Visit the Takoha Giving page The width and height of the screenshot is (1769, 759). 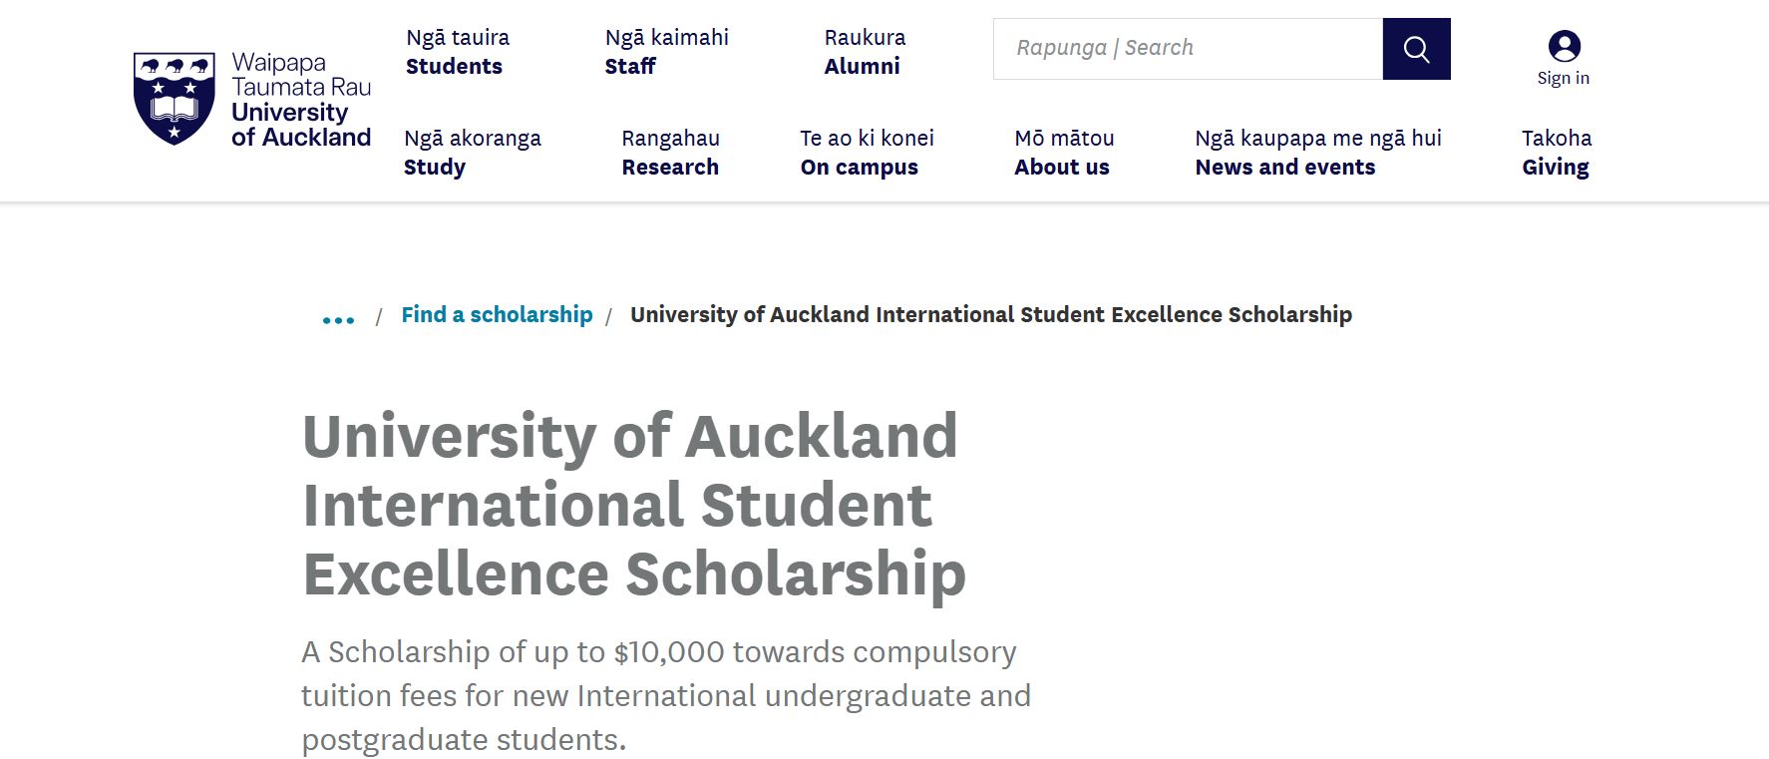click(x=1557, y=153)
